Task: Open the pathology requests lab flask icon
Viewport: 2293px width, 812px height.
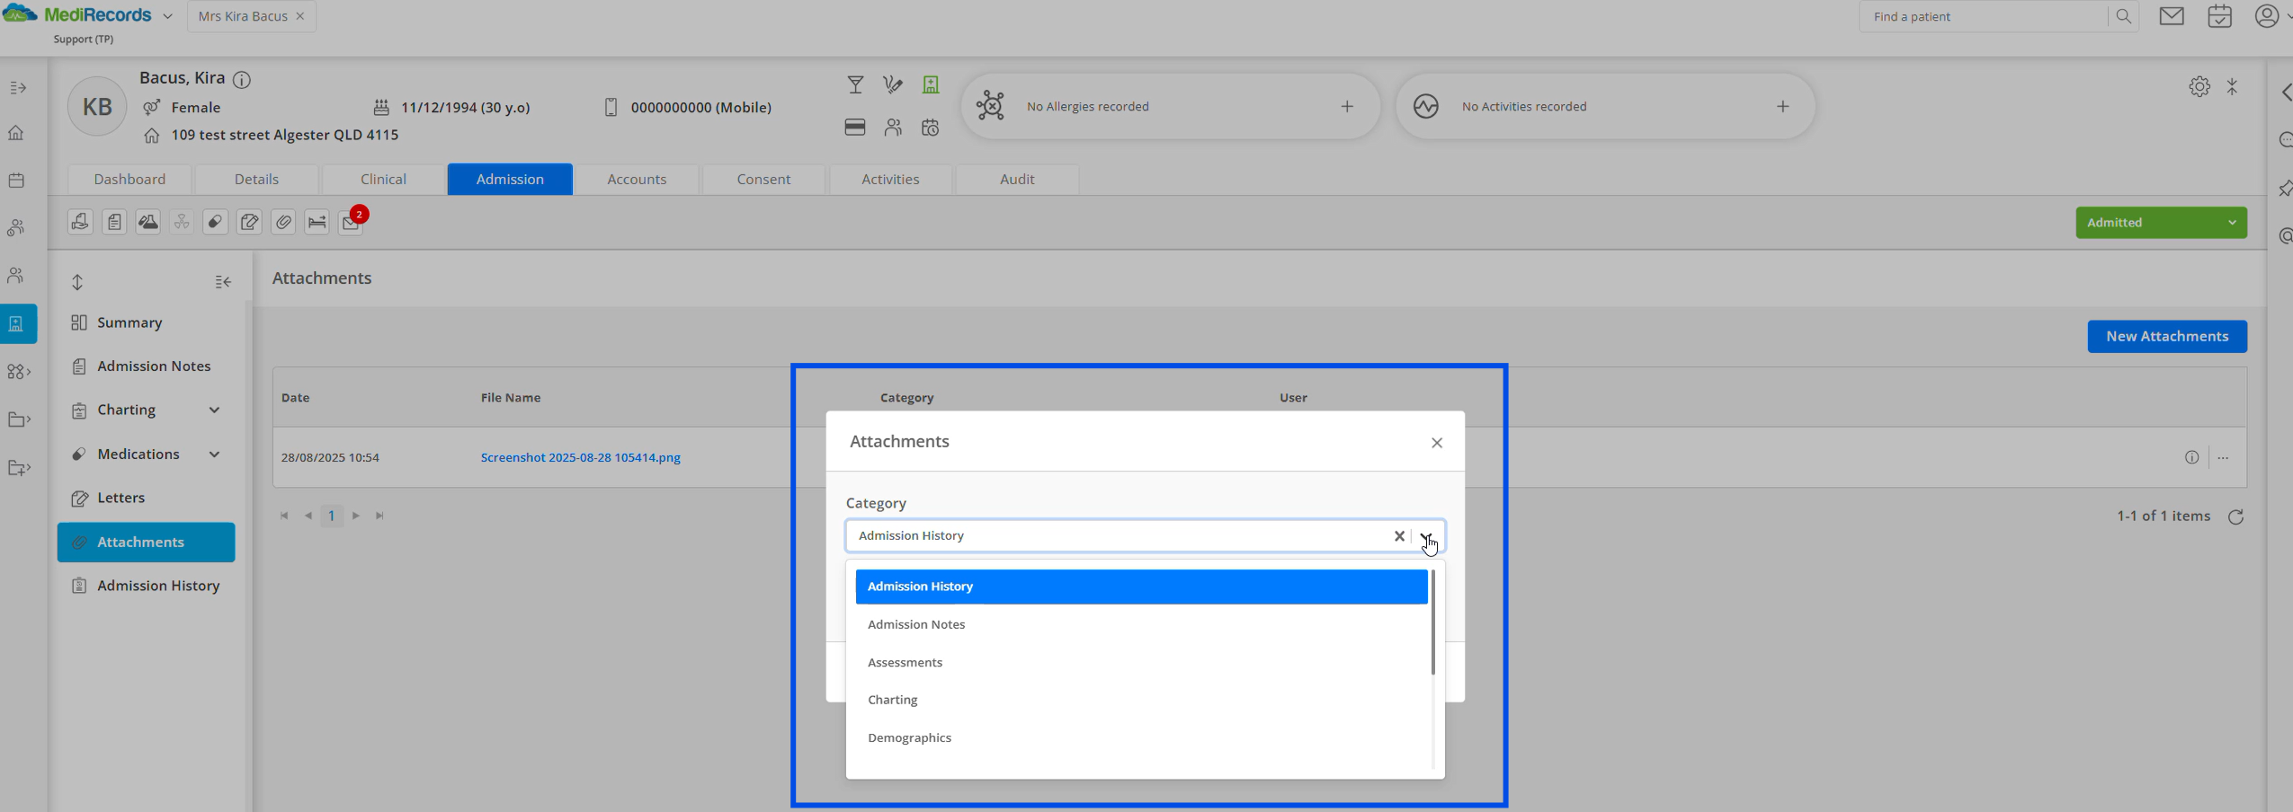Action: 147,222
